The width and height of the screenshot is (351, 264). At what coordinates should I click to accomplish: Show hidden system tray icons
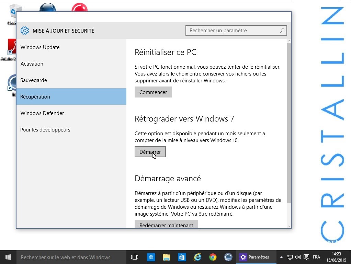pyautogui.click(x=281, y=257)
